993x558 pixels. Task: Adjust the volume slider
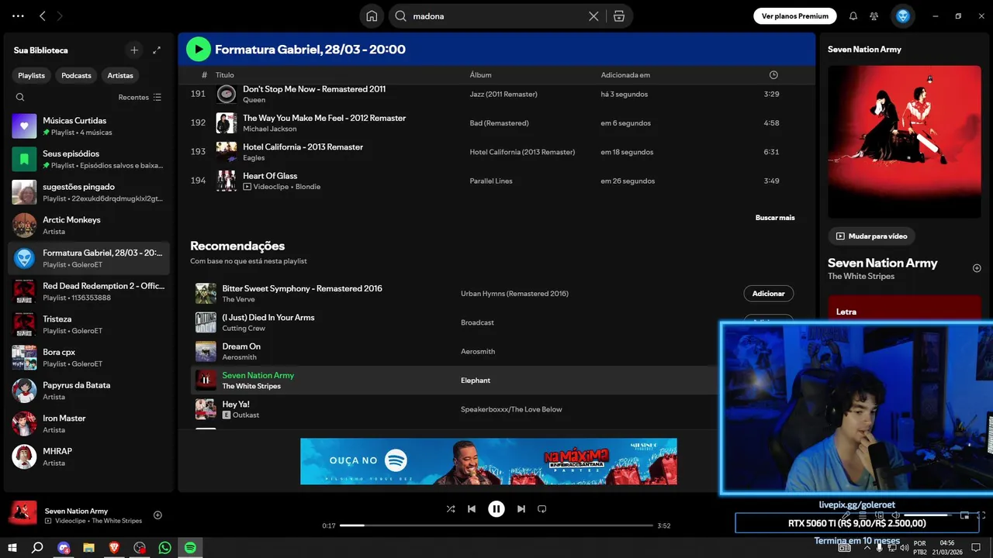tap(928, 515)
